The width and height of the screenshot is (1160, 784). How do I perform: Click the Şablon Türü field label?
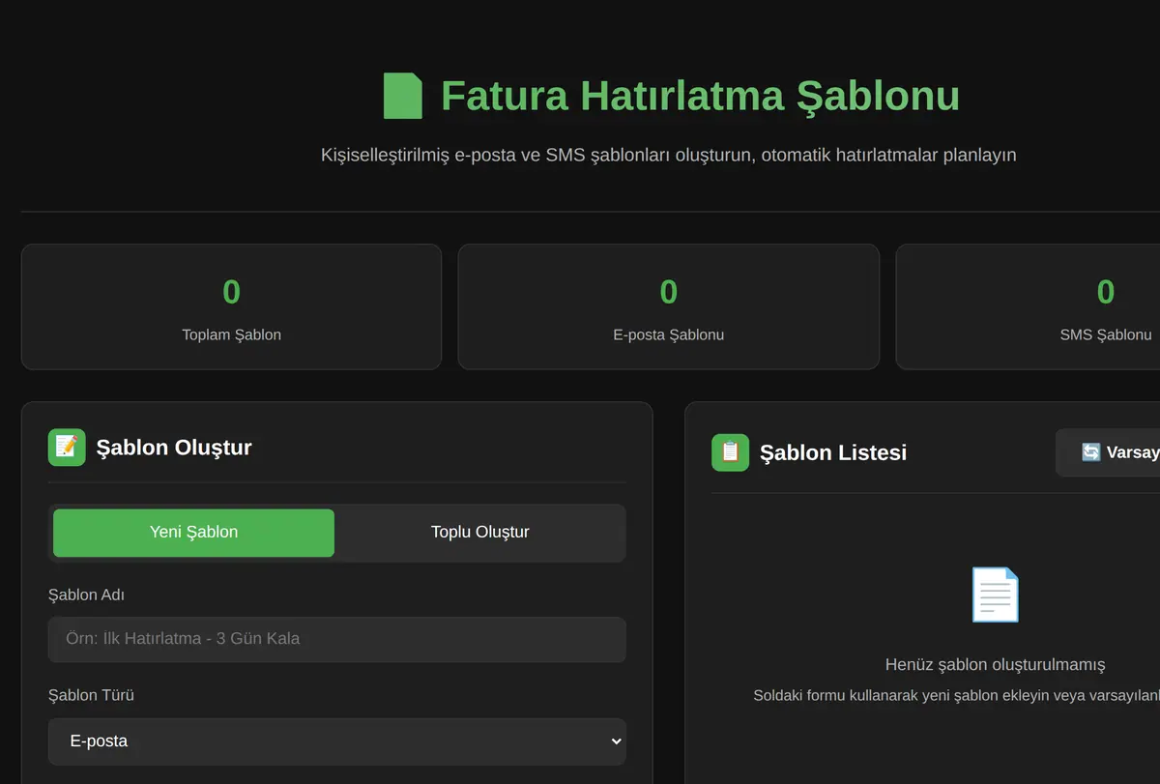coord(91,695)
